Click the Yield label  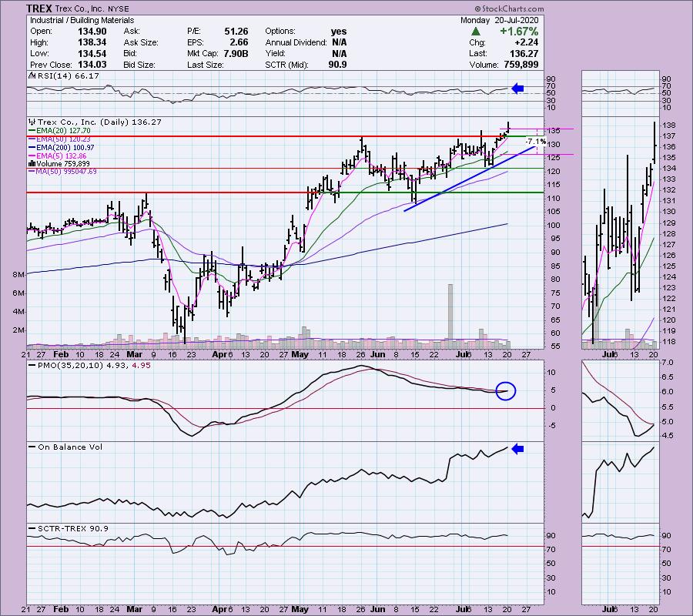(x=275, y=53)
